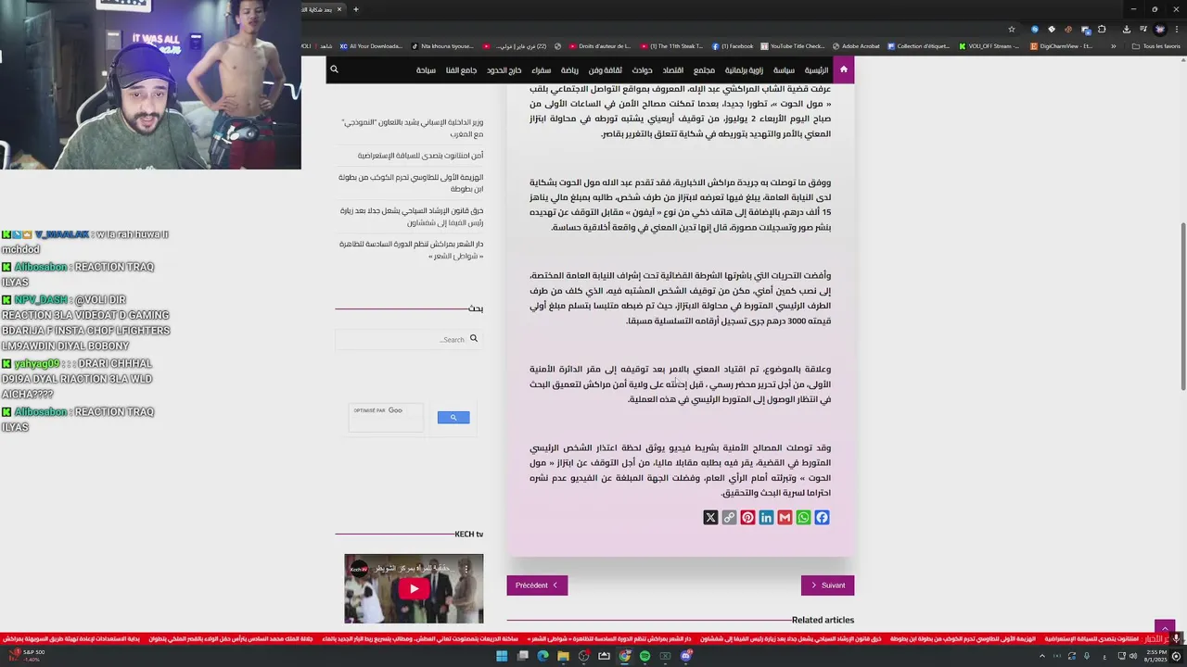Image resolution: width=1187 pixels, height=667 pixels.
Task: Open the خارج الحدود menu item
Action: click(x=504, y=70)
